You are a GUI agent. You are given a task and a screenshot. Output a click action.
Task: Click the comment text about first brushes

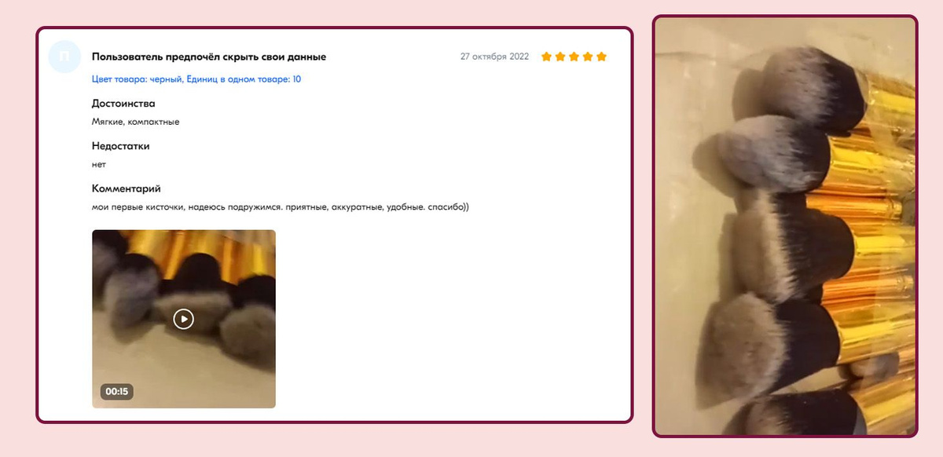(281, 207)
